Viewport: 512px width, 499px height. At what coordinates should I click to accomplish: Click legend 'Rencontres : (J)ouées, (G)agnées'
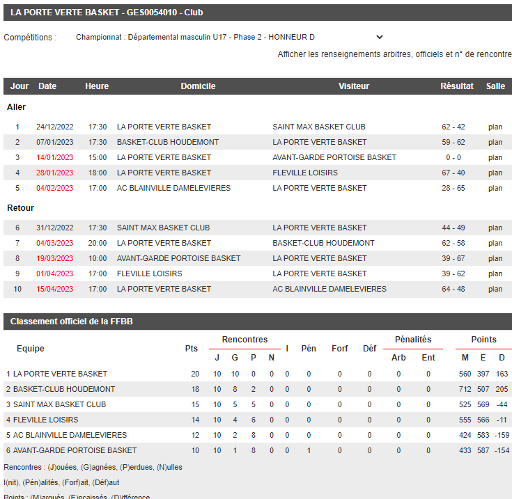pos(93,468)
